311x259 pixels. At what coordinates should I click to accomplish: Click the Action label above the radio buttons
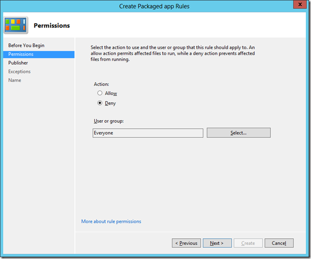pos(101,84)
